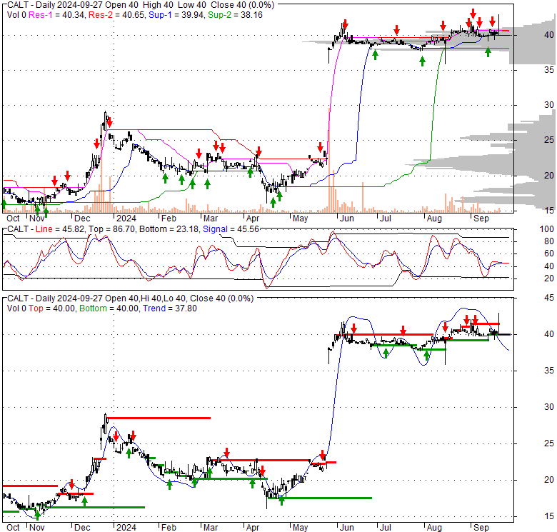Click the Line = 45.82 oscillator label
Screen dimensions: 557x532
click(x=60, y=229)
